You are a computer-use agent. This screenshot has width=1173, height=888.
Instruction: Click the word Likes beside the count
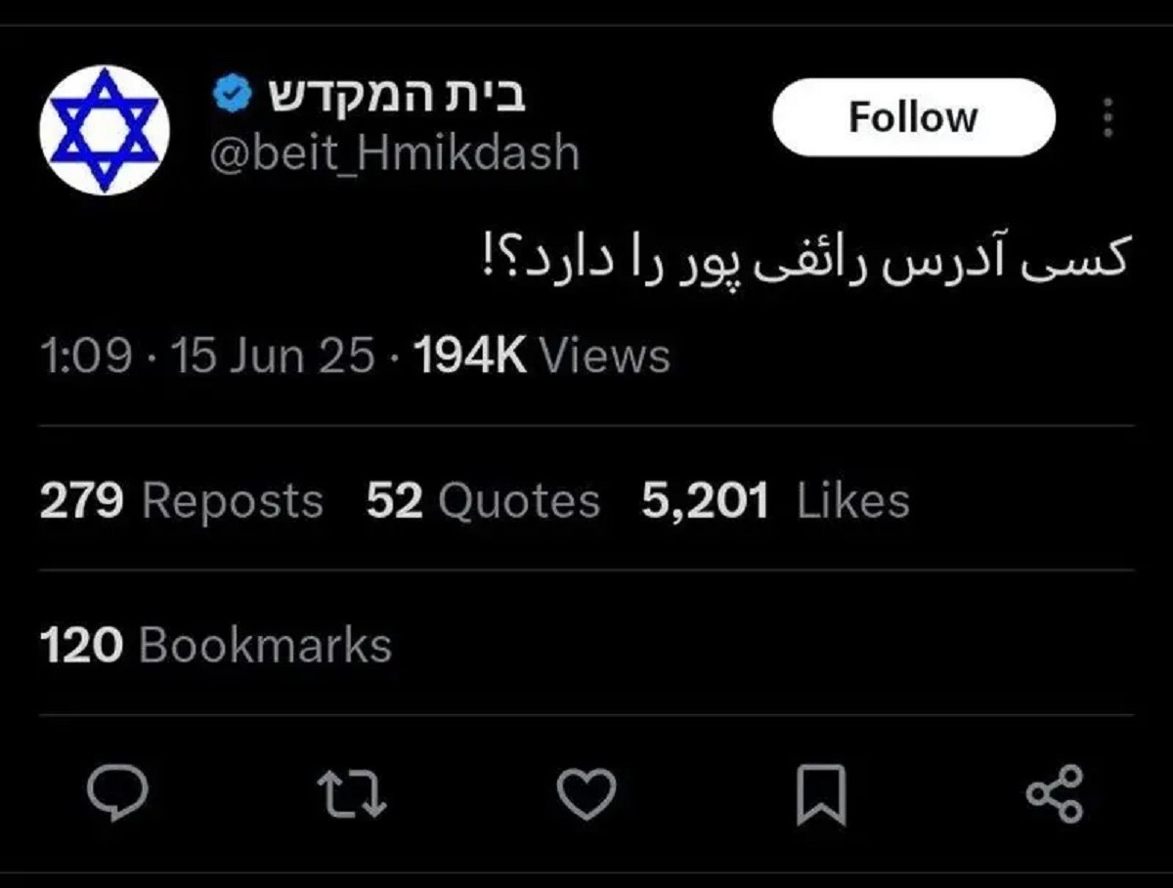coord(853,501)
